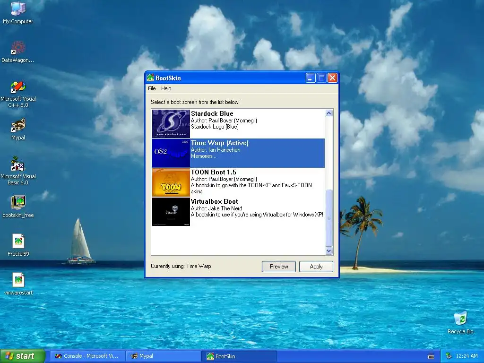The width and height of the screenshot is (484, 363).
Task: Click the boot list scroll down arrow
Action: tap(329, 251)
